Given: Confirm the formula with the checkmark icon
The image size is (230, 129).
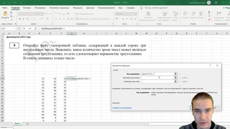Looking at the screenshot, I should [x=30, y=29].
